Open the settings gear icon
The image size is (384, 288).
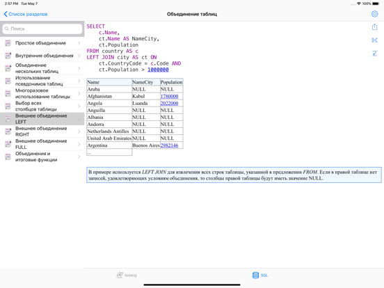pyautogui.click(x=374, y=14)
